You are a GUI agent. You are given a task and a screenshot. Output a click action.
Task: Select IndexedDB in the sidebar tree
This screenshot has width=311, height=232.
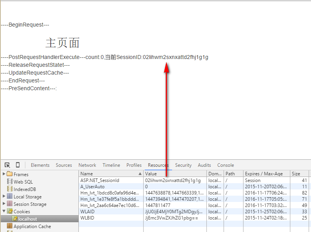(25, 189)
